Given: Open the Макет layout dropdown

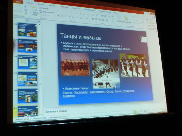Looking at the screenshot, I should [44, 8].
